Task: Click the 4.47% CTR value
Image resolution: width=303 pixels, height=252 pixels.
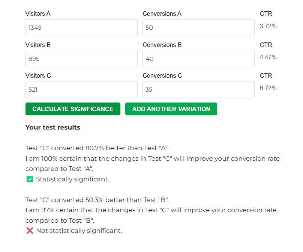Action: click(x=268, y=57)
